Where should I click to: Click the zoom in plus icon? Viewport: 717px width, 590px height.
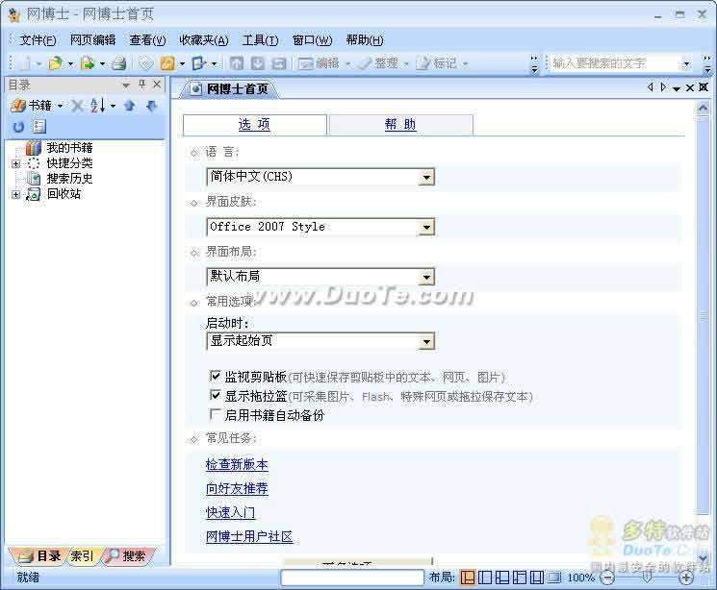[x=686, y=578]
